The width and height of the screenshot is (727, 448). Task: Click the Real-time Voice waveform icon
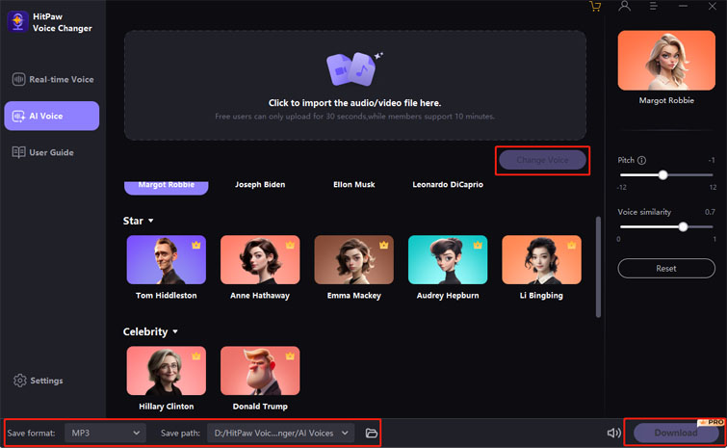[x=18, y=79]
